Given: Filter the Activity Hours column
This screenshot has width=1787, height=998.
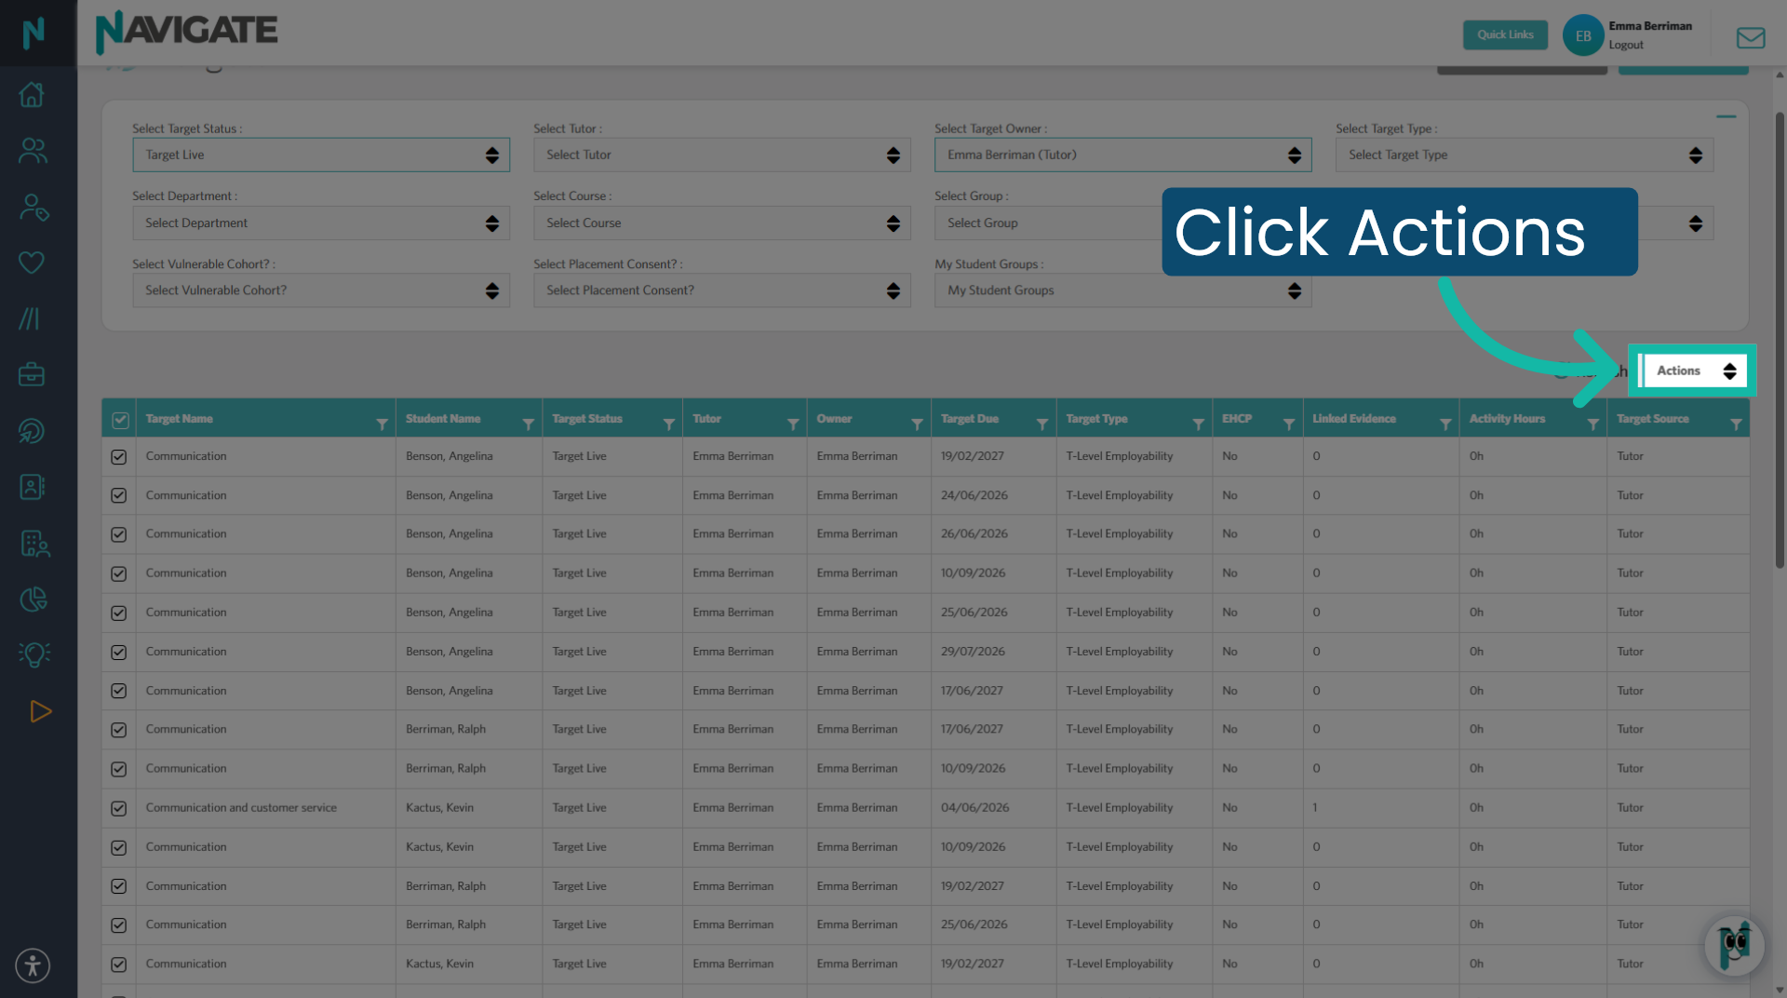Looking at the screenshot, I should click(1592, 425).
